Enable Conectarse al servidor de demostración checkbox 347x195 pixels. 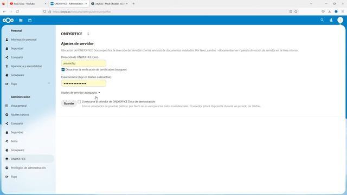(x=79, y=102)
